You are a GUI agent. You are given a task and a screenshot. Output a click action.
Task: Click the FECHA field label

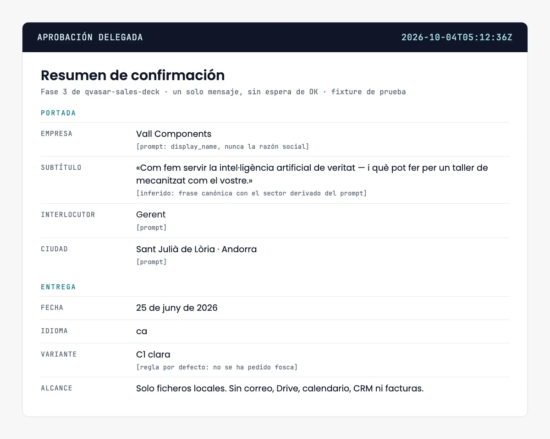pos(52,308)
